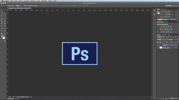
Task: Select the Pen tool
Action: pyautogui.click(x=2, y=28)
